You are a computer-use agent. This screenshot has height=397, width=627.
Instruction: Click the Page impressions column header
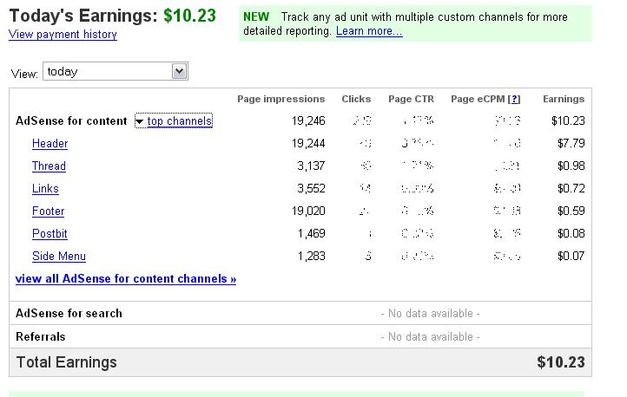tap(280, 100)
